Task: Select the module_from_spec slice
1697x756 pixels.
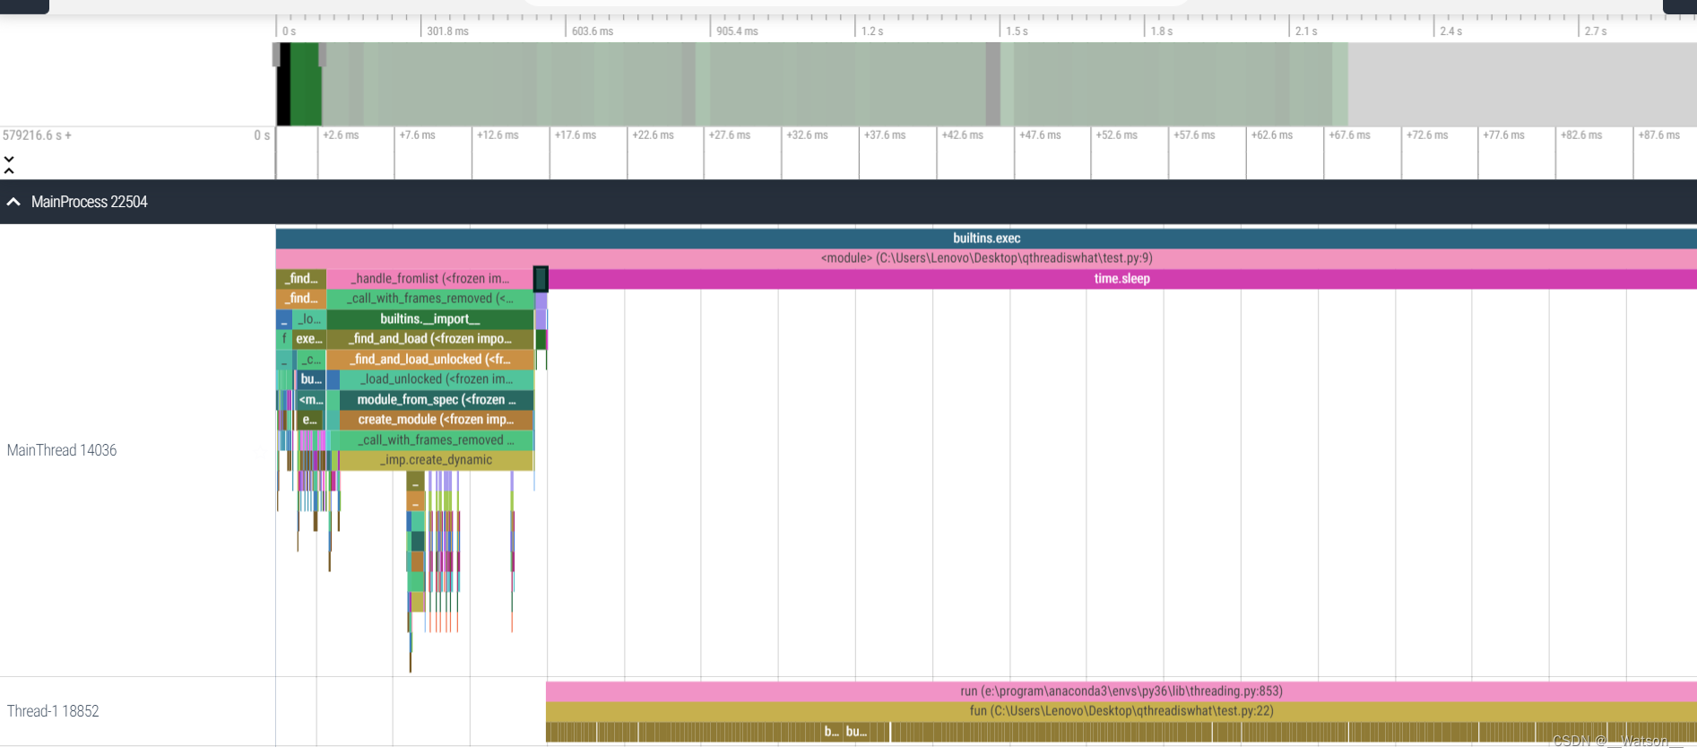Action: 437,400
